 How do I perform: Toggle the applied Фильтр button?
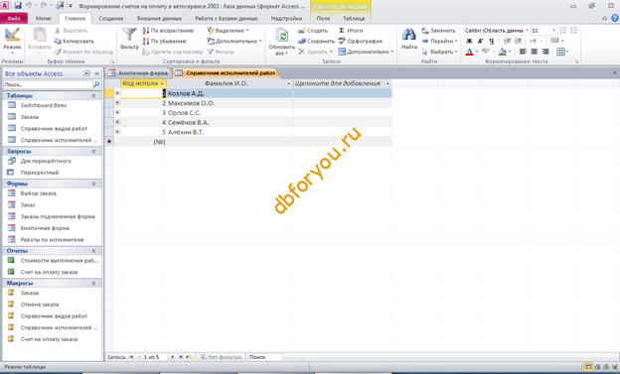point(221,52)
